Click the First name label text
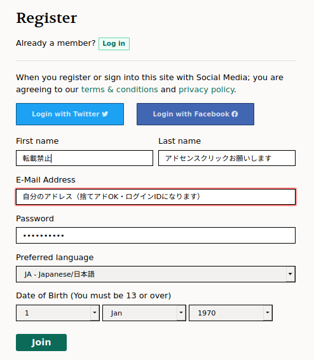The image size is (314, 360). (38, 141)
